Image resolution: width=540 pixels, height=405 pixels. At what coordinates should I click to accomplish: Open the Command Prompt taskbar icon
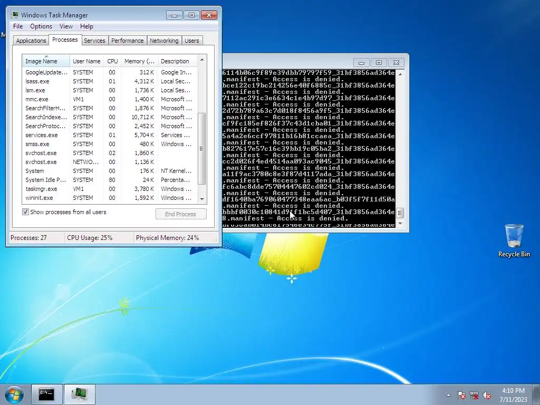[46, 394]
